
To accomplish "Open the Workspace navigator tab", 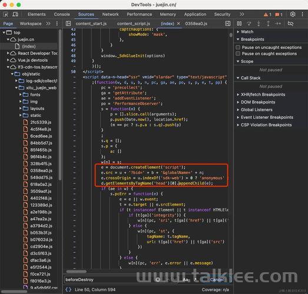I will pos(31,24).
